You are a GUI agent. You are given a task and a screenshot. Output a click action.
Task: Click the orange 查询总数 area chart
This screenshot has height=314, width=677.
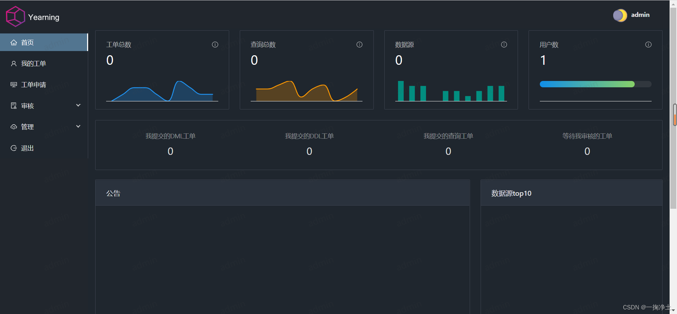[306, 91]
